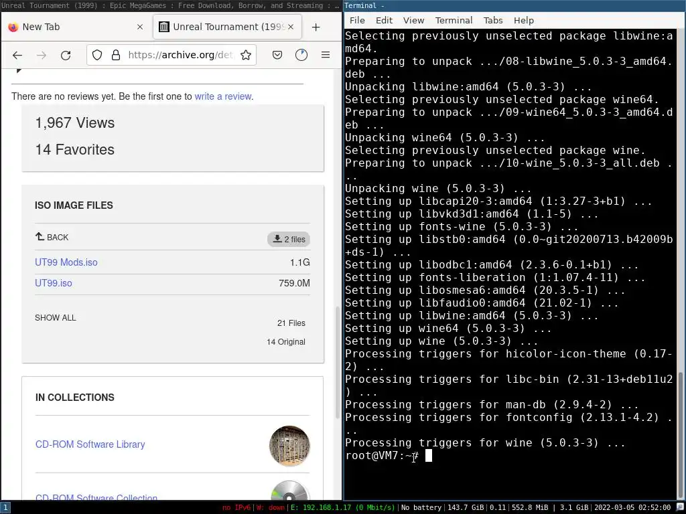Screen dimensions: 686x514
Task: Go BACK in ISO image files list
Action: [52, 238]
